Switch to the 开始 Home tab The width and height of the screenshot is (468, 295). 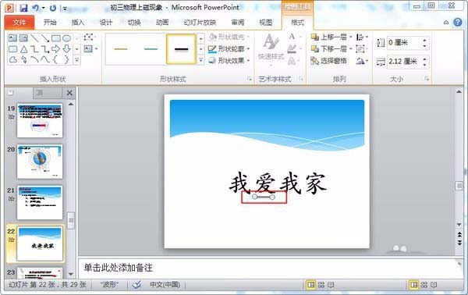pos(50,23)
